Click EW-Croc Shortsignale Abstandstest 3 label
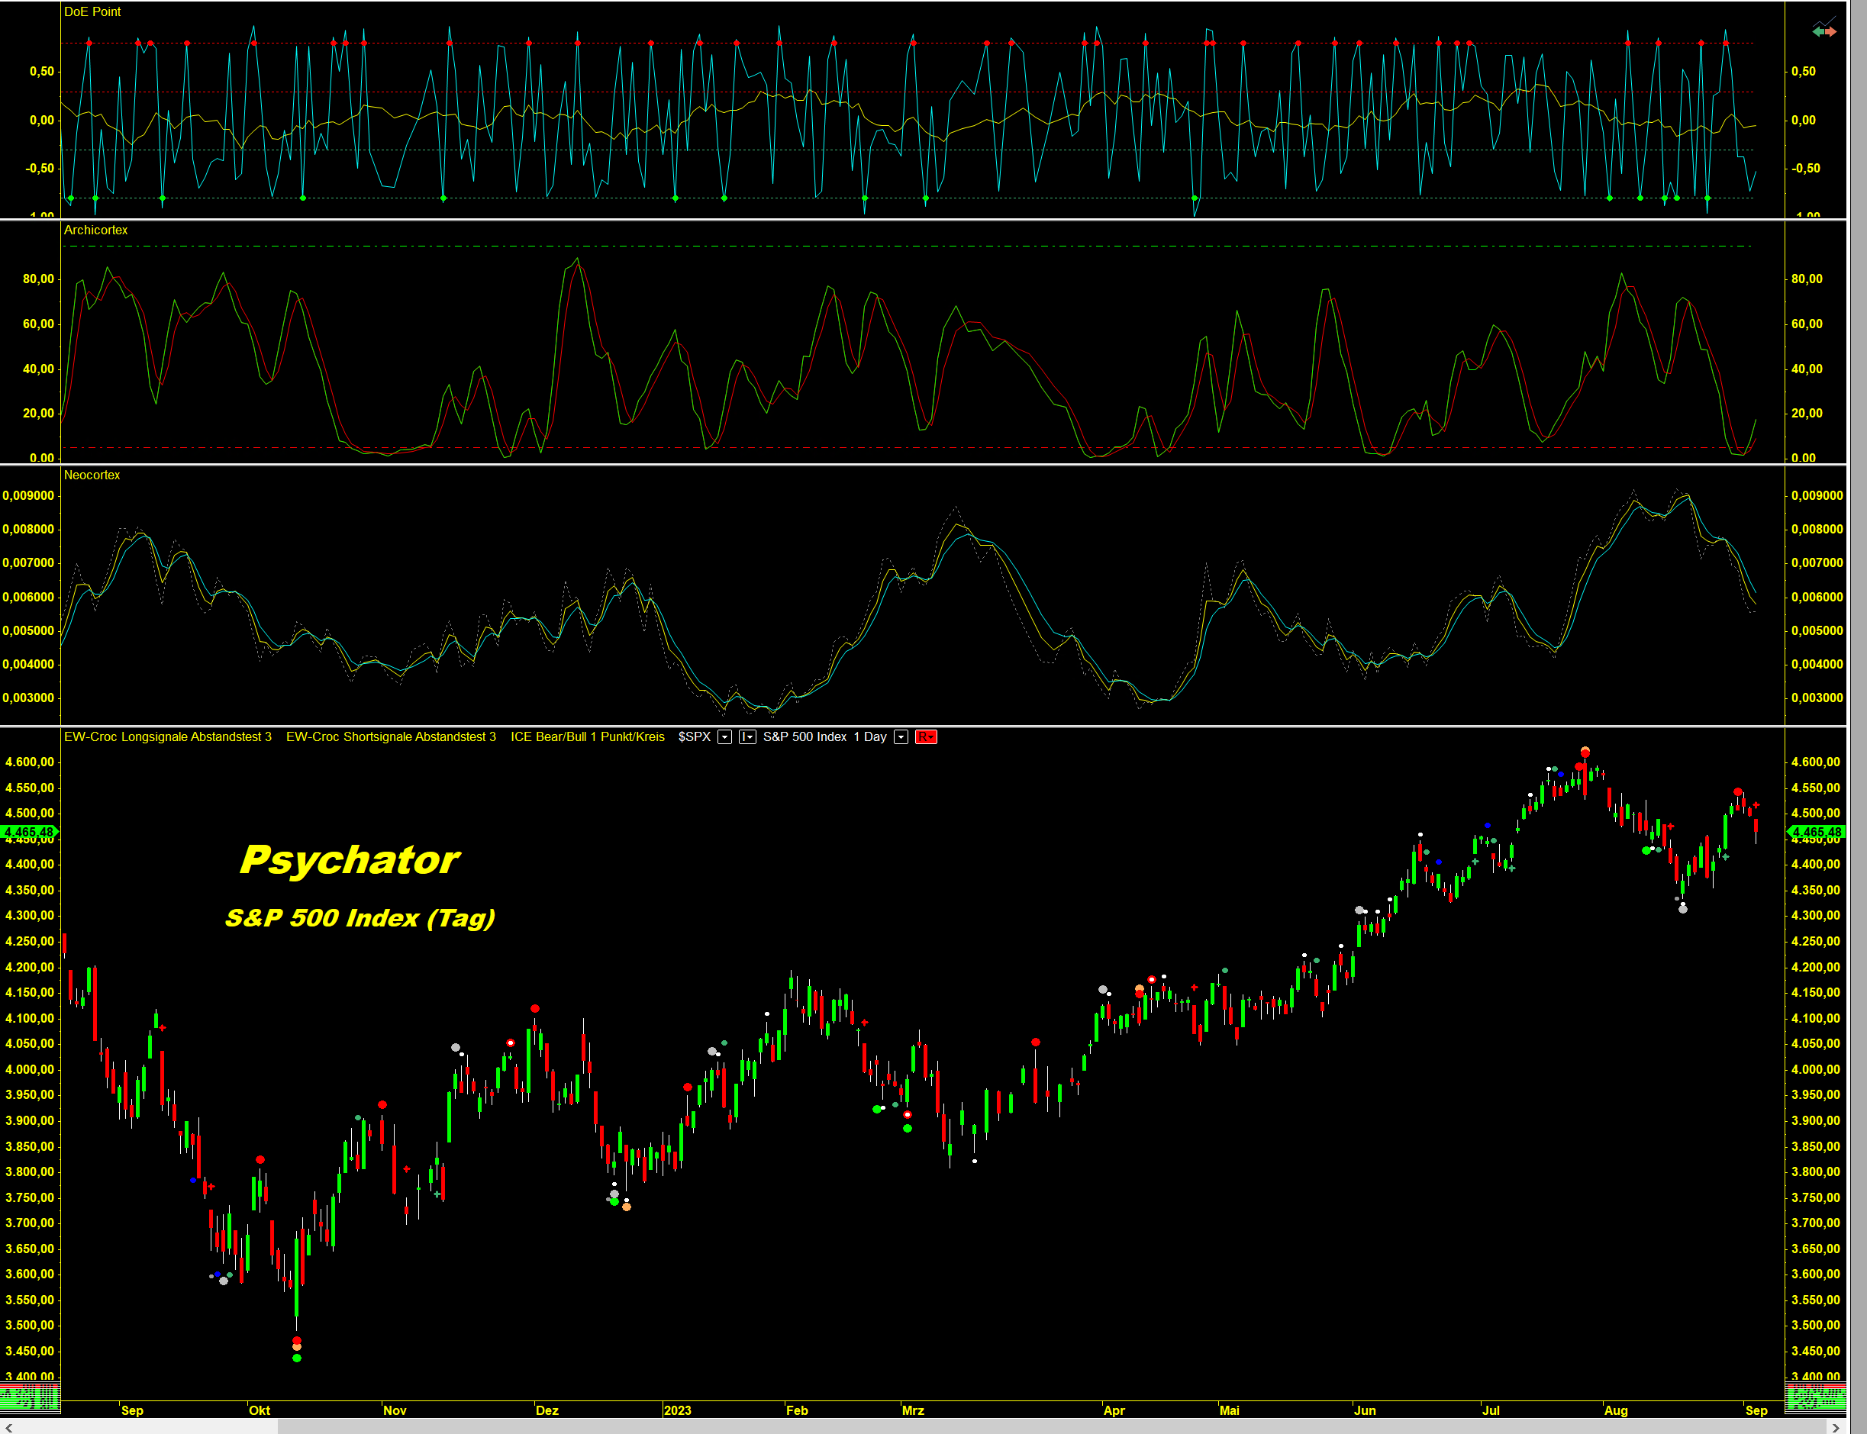The height and width of the screenshot is (1434, 1867). click(x=390, y=736)
